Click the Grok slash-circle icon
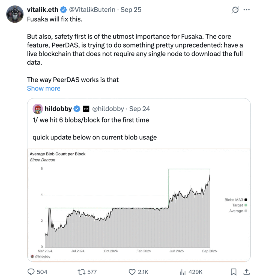257x280 pixels. (235, 10)
